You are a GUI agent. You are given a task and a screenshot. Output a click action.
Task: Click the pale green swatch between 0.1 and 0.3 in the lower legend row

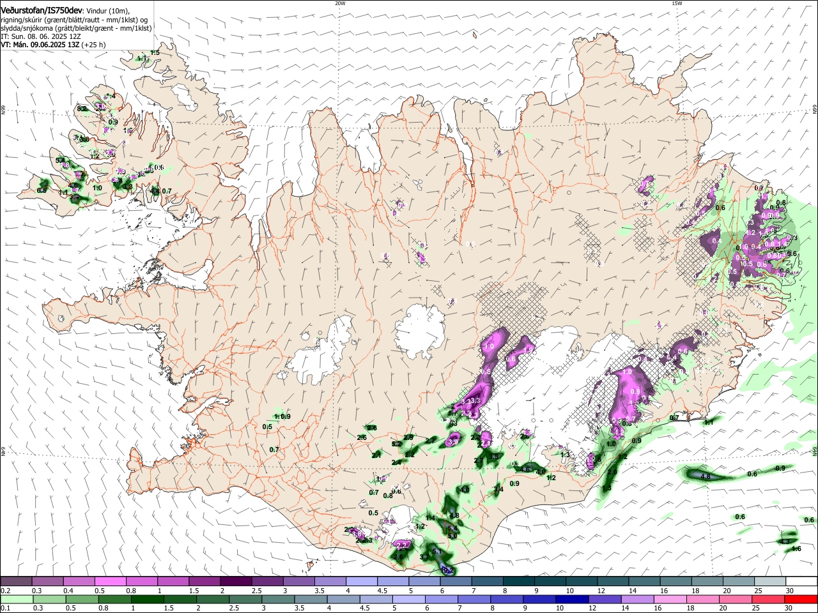click(x=17, y=599)
